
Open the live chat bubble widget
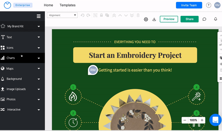tap(215, 120)
